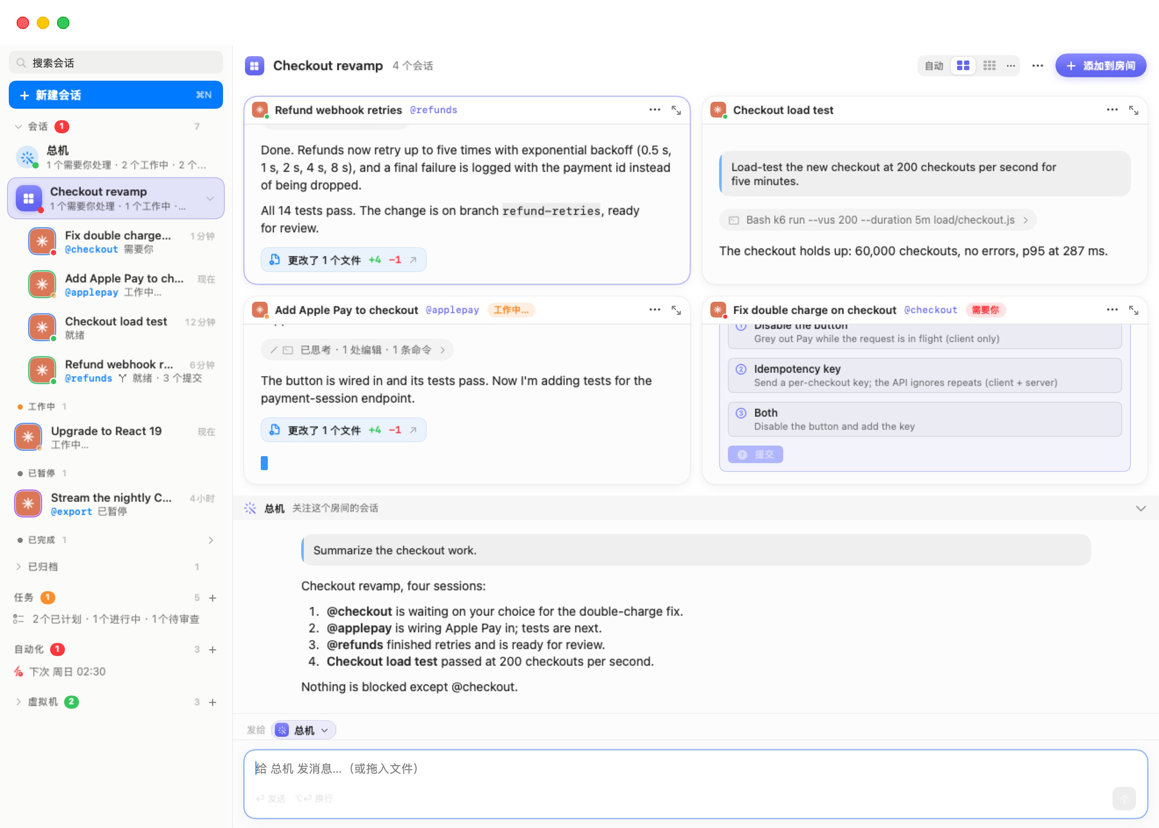Expand the 已归档 section
The image size is (1159, 828).
18,567
